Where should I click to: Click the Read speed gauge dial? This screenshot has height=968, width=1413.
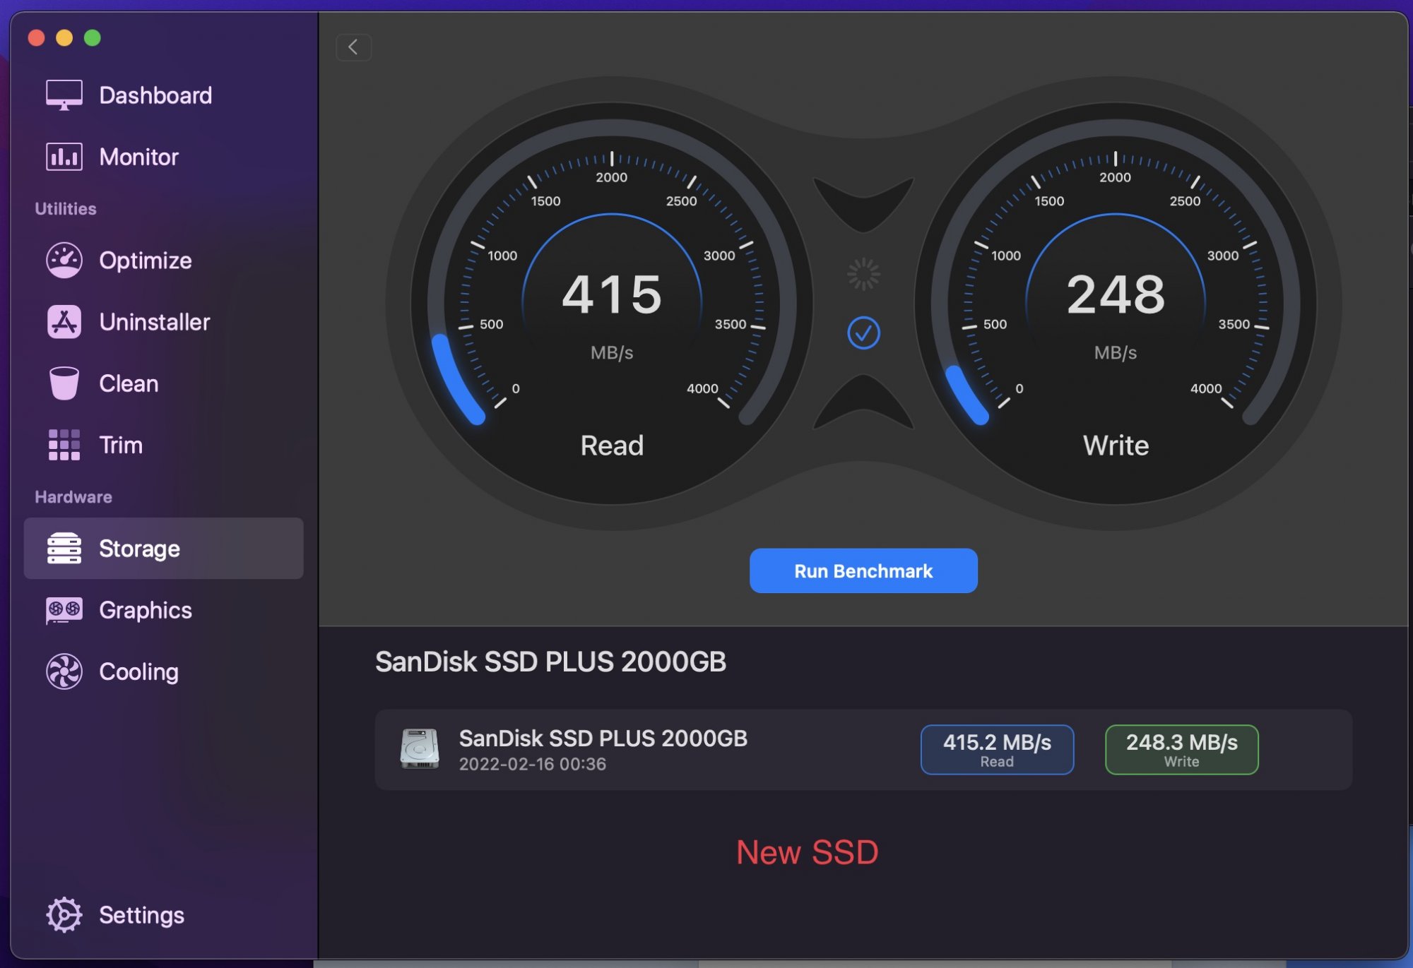pos(612,304)
